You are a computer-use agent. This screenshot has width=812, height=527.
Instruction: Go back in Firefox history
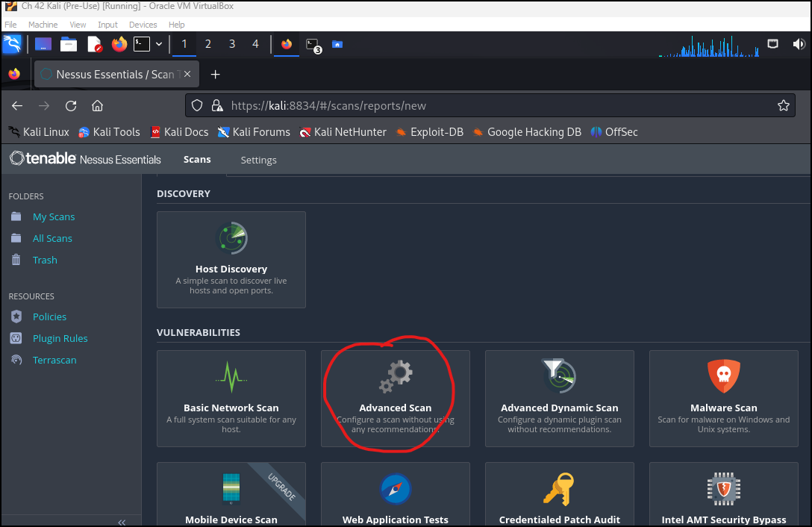pos(17,106)
